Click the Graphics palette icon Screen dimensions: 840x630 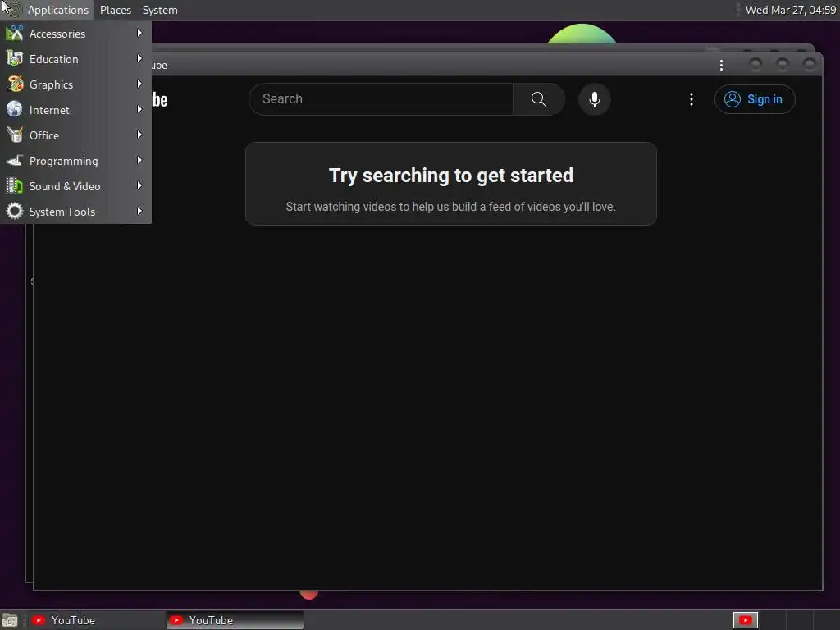pos(15,84)
